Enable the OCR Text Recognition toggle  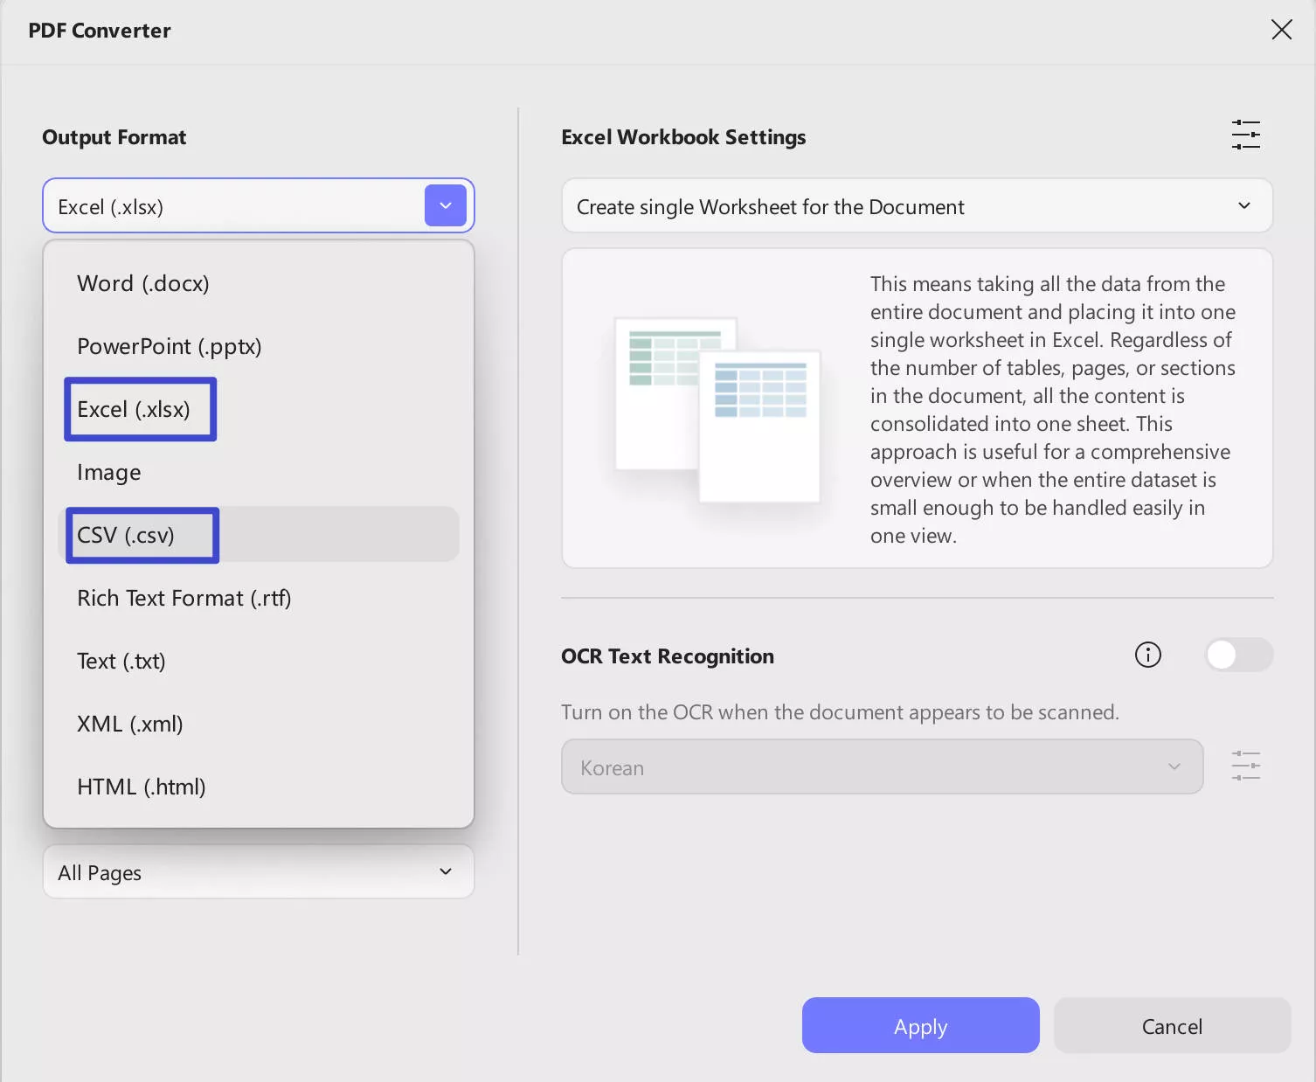pyautogui.click(x=1238, y=655)
